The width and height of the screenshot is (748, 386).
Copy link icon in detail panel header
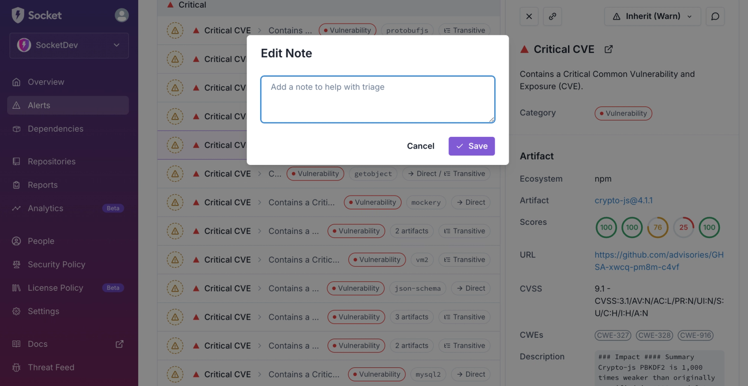click(x=552, y=16)
